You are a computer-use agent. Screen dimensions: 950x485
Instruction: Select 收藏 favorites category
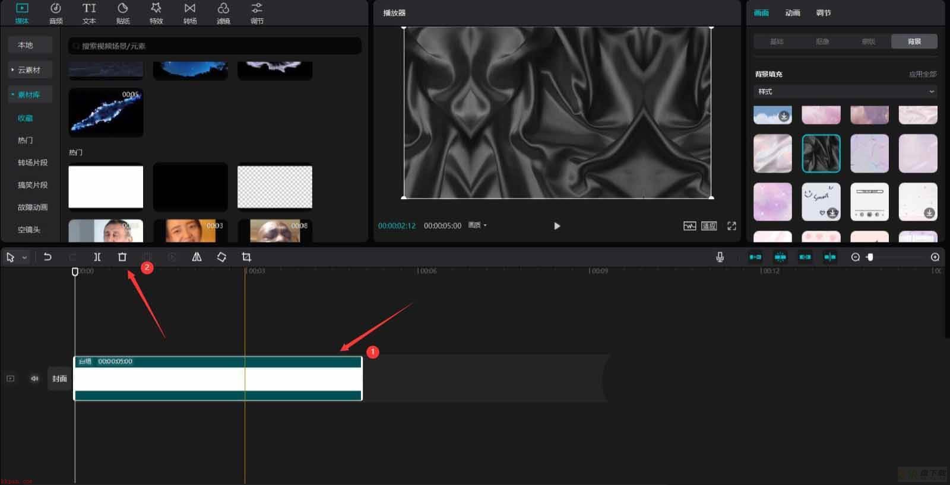(x=26, y=118)
